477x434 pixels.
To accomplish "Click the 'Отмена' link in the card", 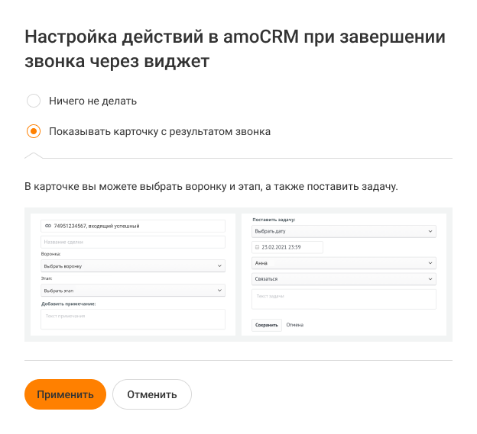I will click(294, 325).
